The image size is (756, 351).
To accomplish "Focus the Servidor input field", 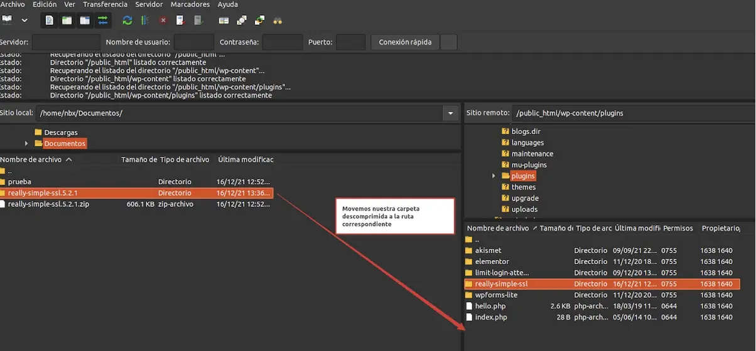I will pyautogui.click(x=66, y=42).
